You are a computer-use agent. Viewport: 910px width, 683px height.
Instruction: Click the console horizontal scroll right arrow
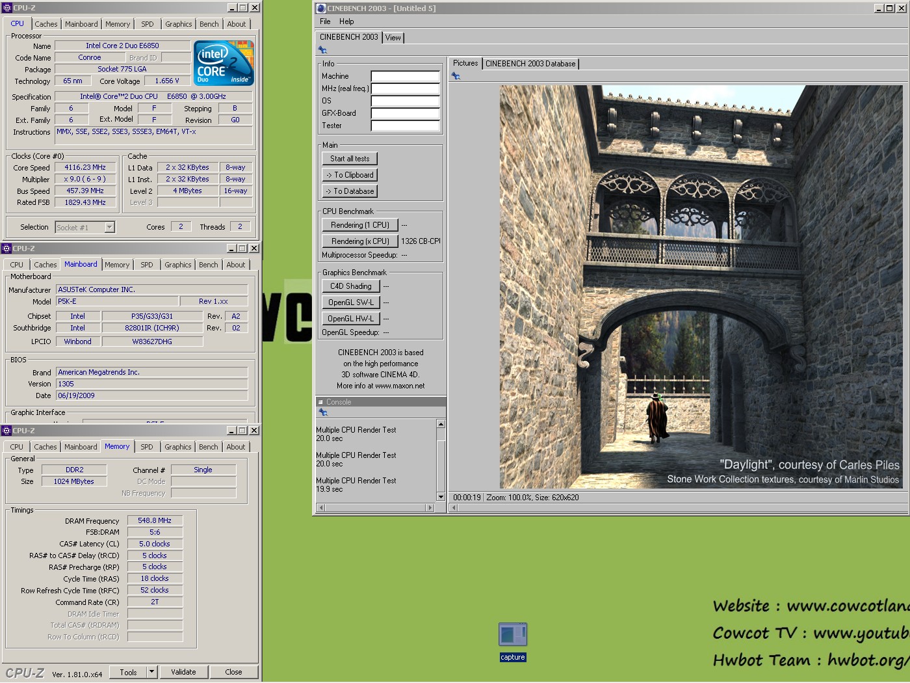click(x=429, y=507)
